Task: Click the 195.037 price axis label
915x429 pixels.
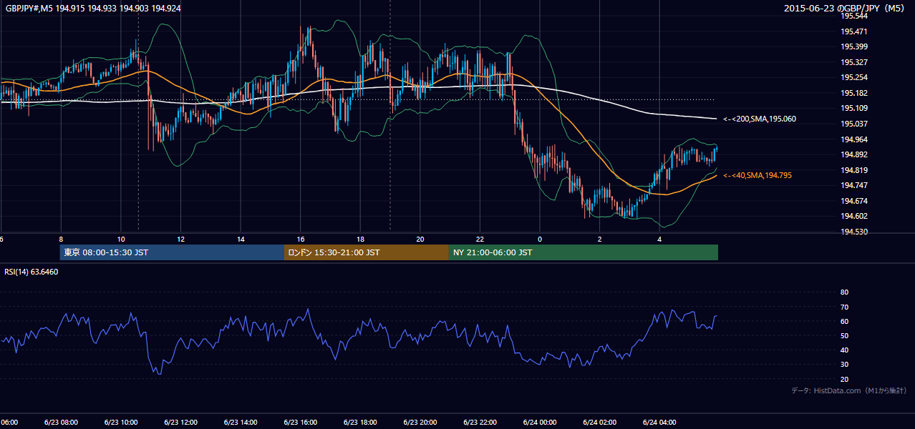Action: click(853, 124)
